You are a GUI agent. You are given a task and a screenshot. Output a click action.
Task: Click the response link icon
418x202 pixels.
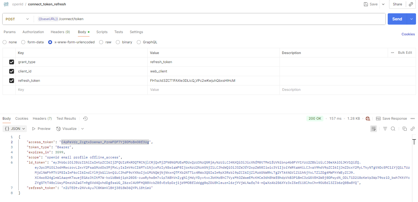pyautogui.click(x=413, y=129)
